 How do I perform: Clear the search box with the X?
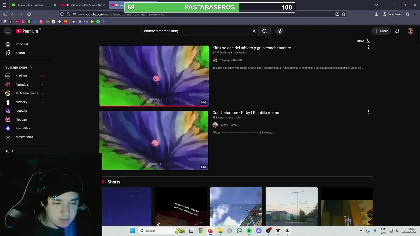click(254, 31)
